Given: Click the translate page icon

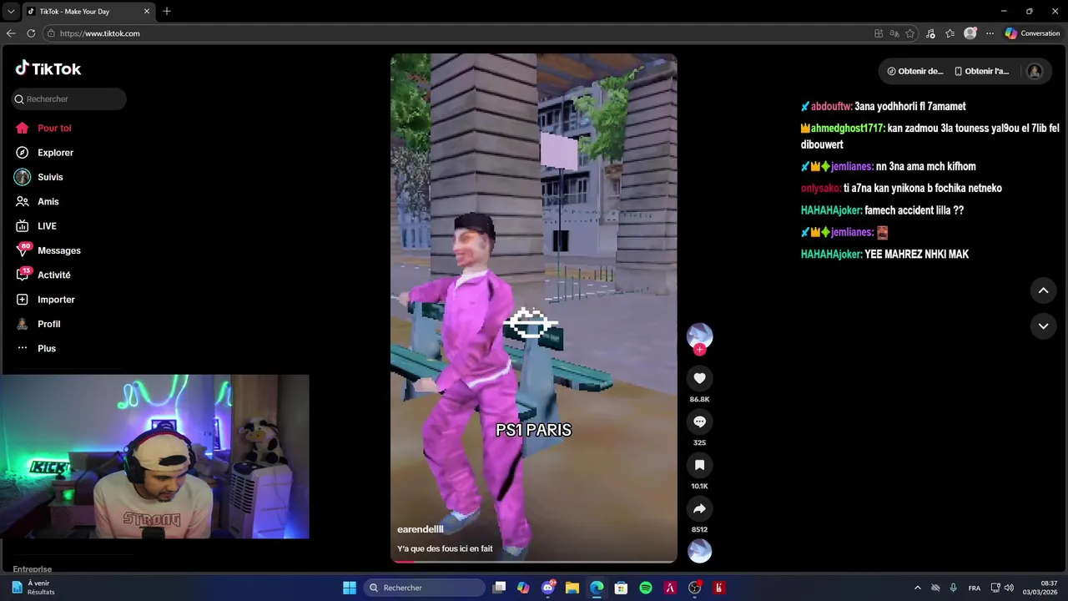Looking at the screenshot, I should point(894,33).
